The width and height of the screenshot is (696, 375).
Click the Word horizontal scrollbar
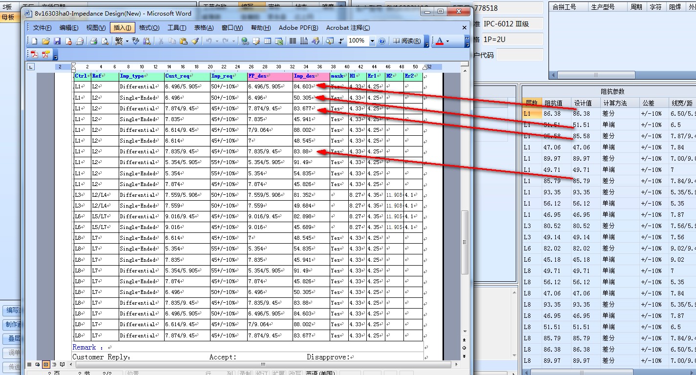click(263, 364)
